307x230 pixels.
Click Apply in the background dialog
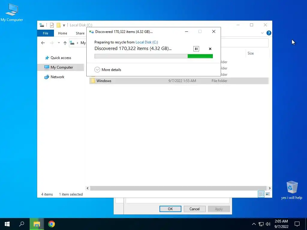(219, 209)
